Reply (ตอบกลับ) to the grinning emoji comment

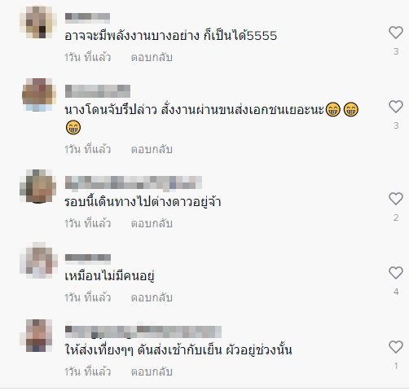click(x=152, y=149)
